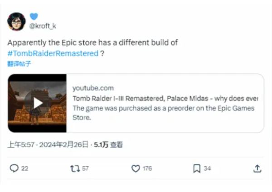Like the post with the heart icon

click(x=135, y=168)
